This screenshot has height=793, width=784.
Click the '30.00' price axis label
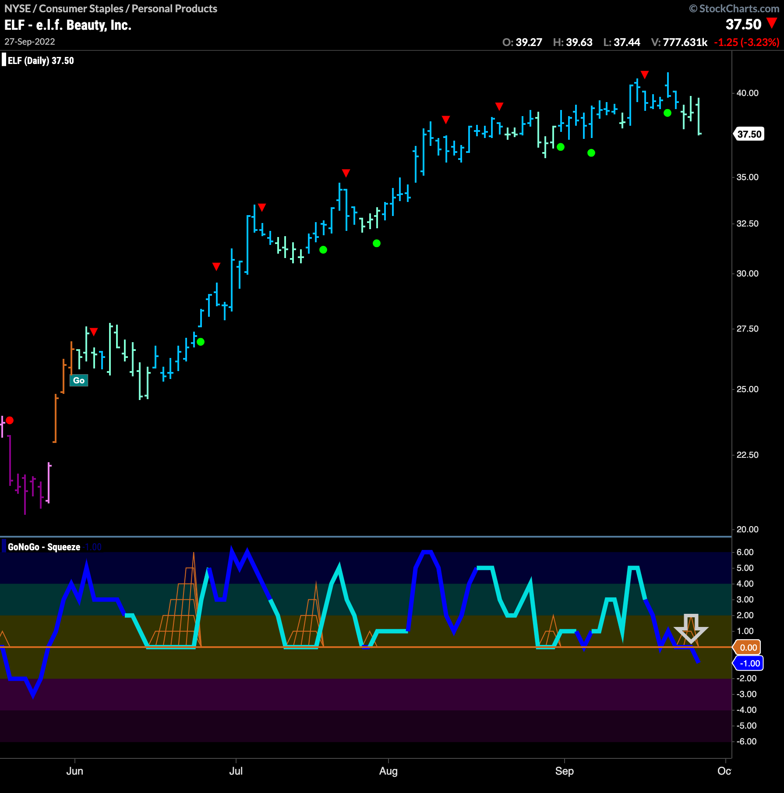coord(747,273)
